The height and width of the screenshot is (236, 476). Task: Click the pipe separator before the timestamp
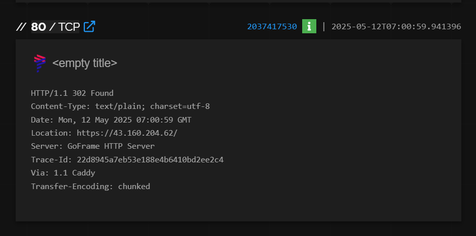(323, 27)
